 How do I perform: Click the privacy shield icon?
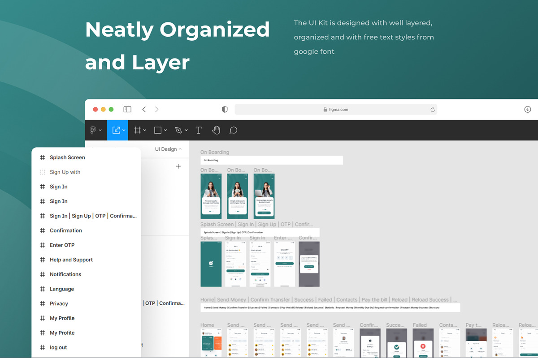225,109
